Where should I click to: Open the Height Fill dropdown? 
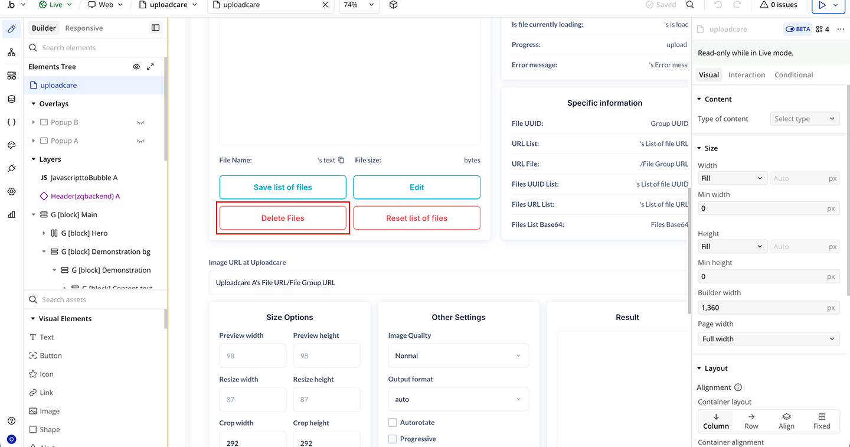[732, 246]
